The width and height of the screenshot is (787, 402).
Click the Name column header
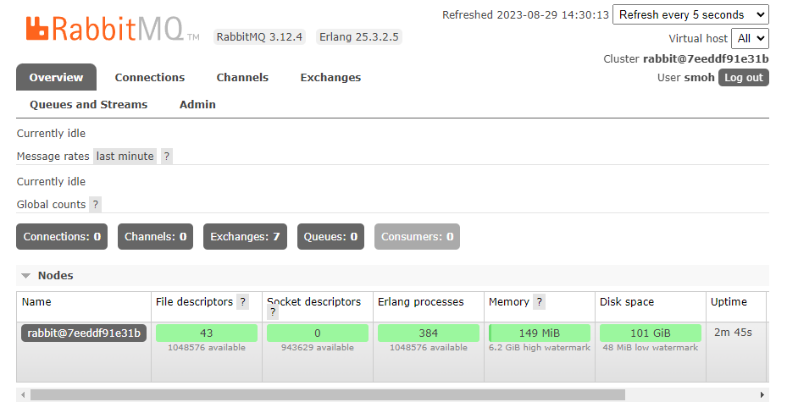pyautogui.click(x=36, y=302)
